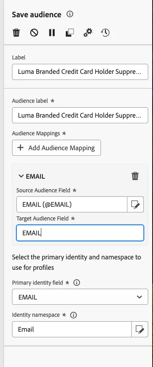Delete the activity with the trash icon

pyautogui.click(x=16, y=33)
